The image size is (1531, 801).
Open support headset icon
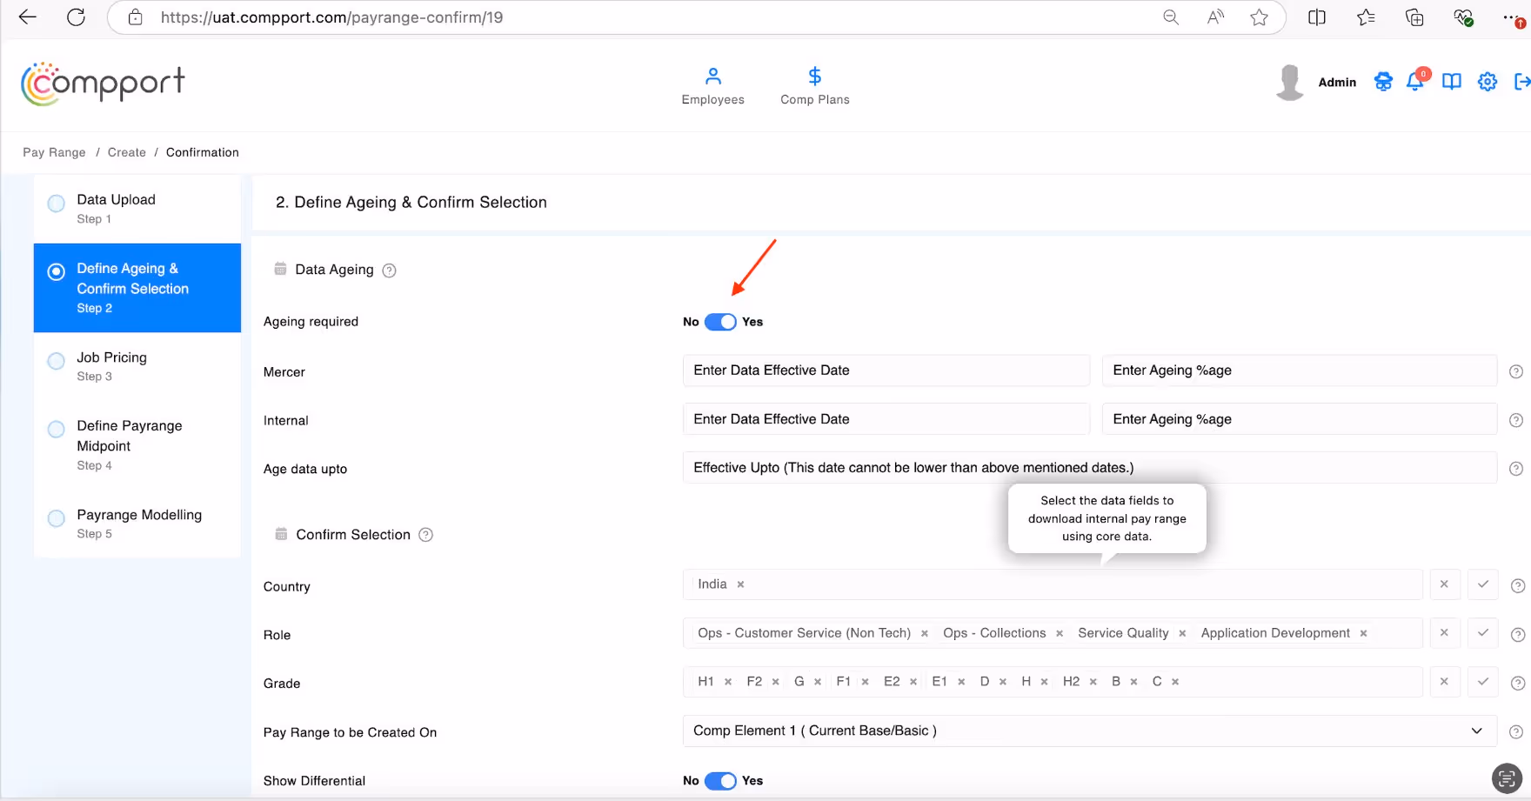[x=1383, y=82]
